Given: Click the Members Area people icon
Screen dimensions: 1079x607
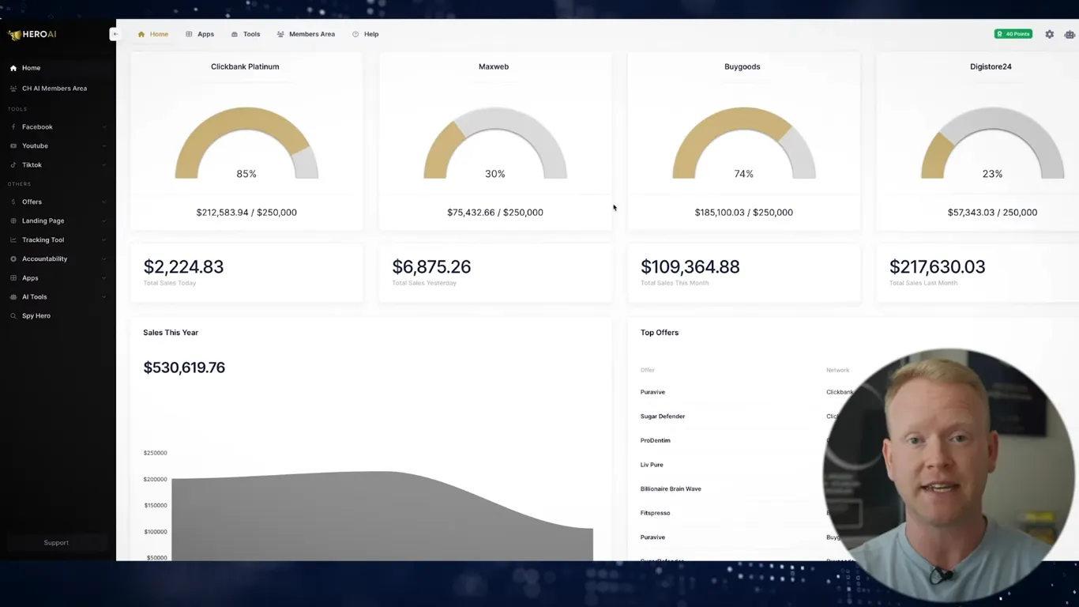Looking at the screenshot, I should (x=280, y=34).
